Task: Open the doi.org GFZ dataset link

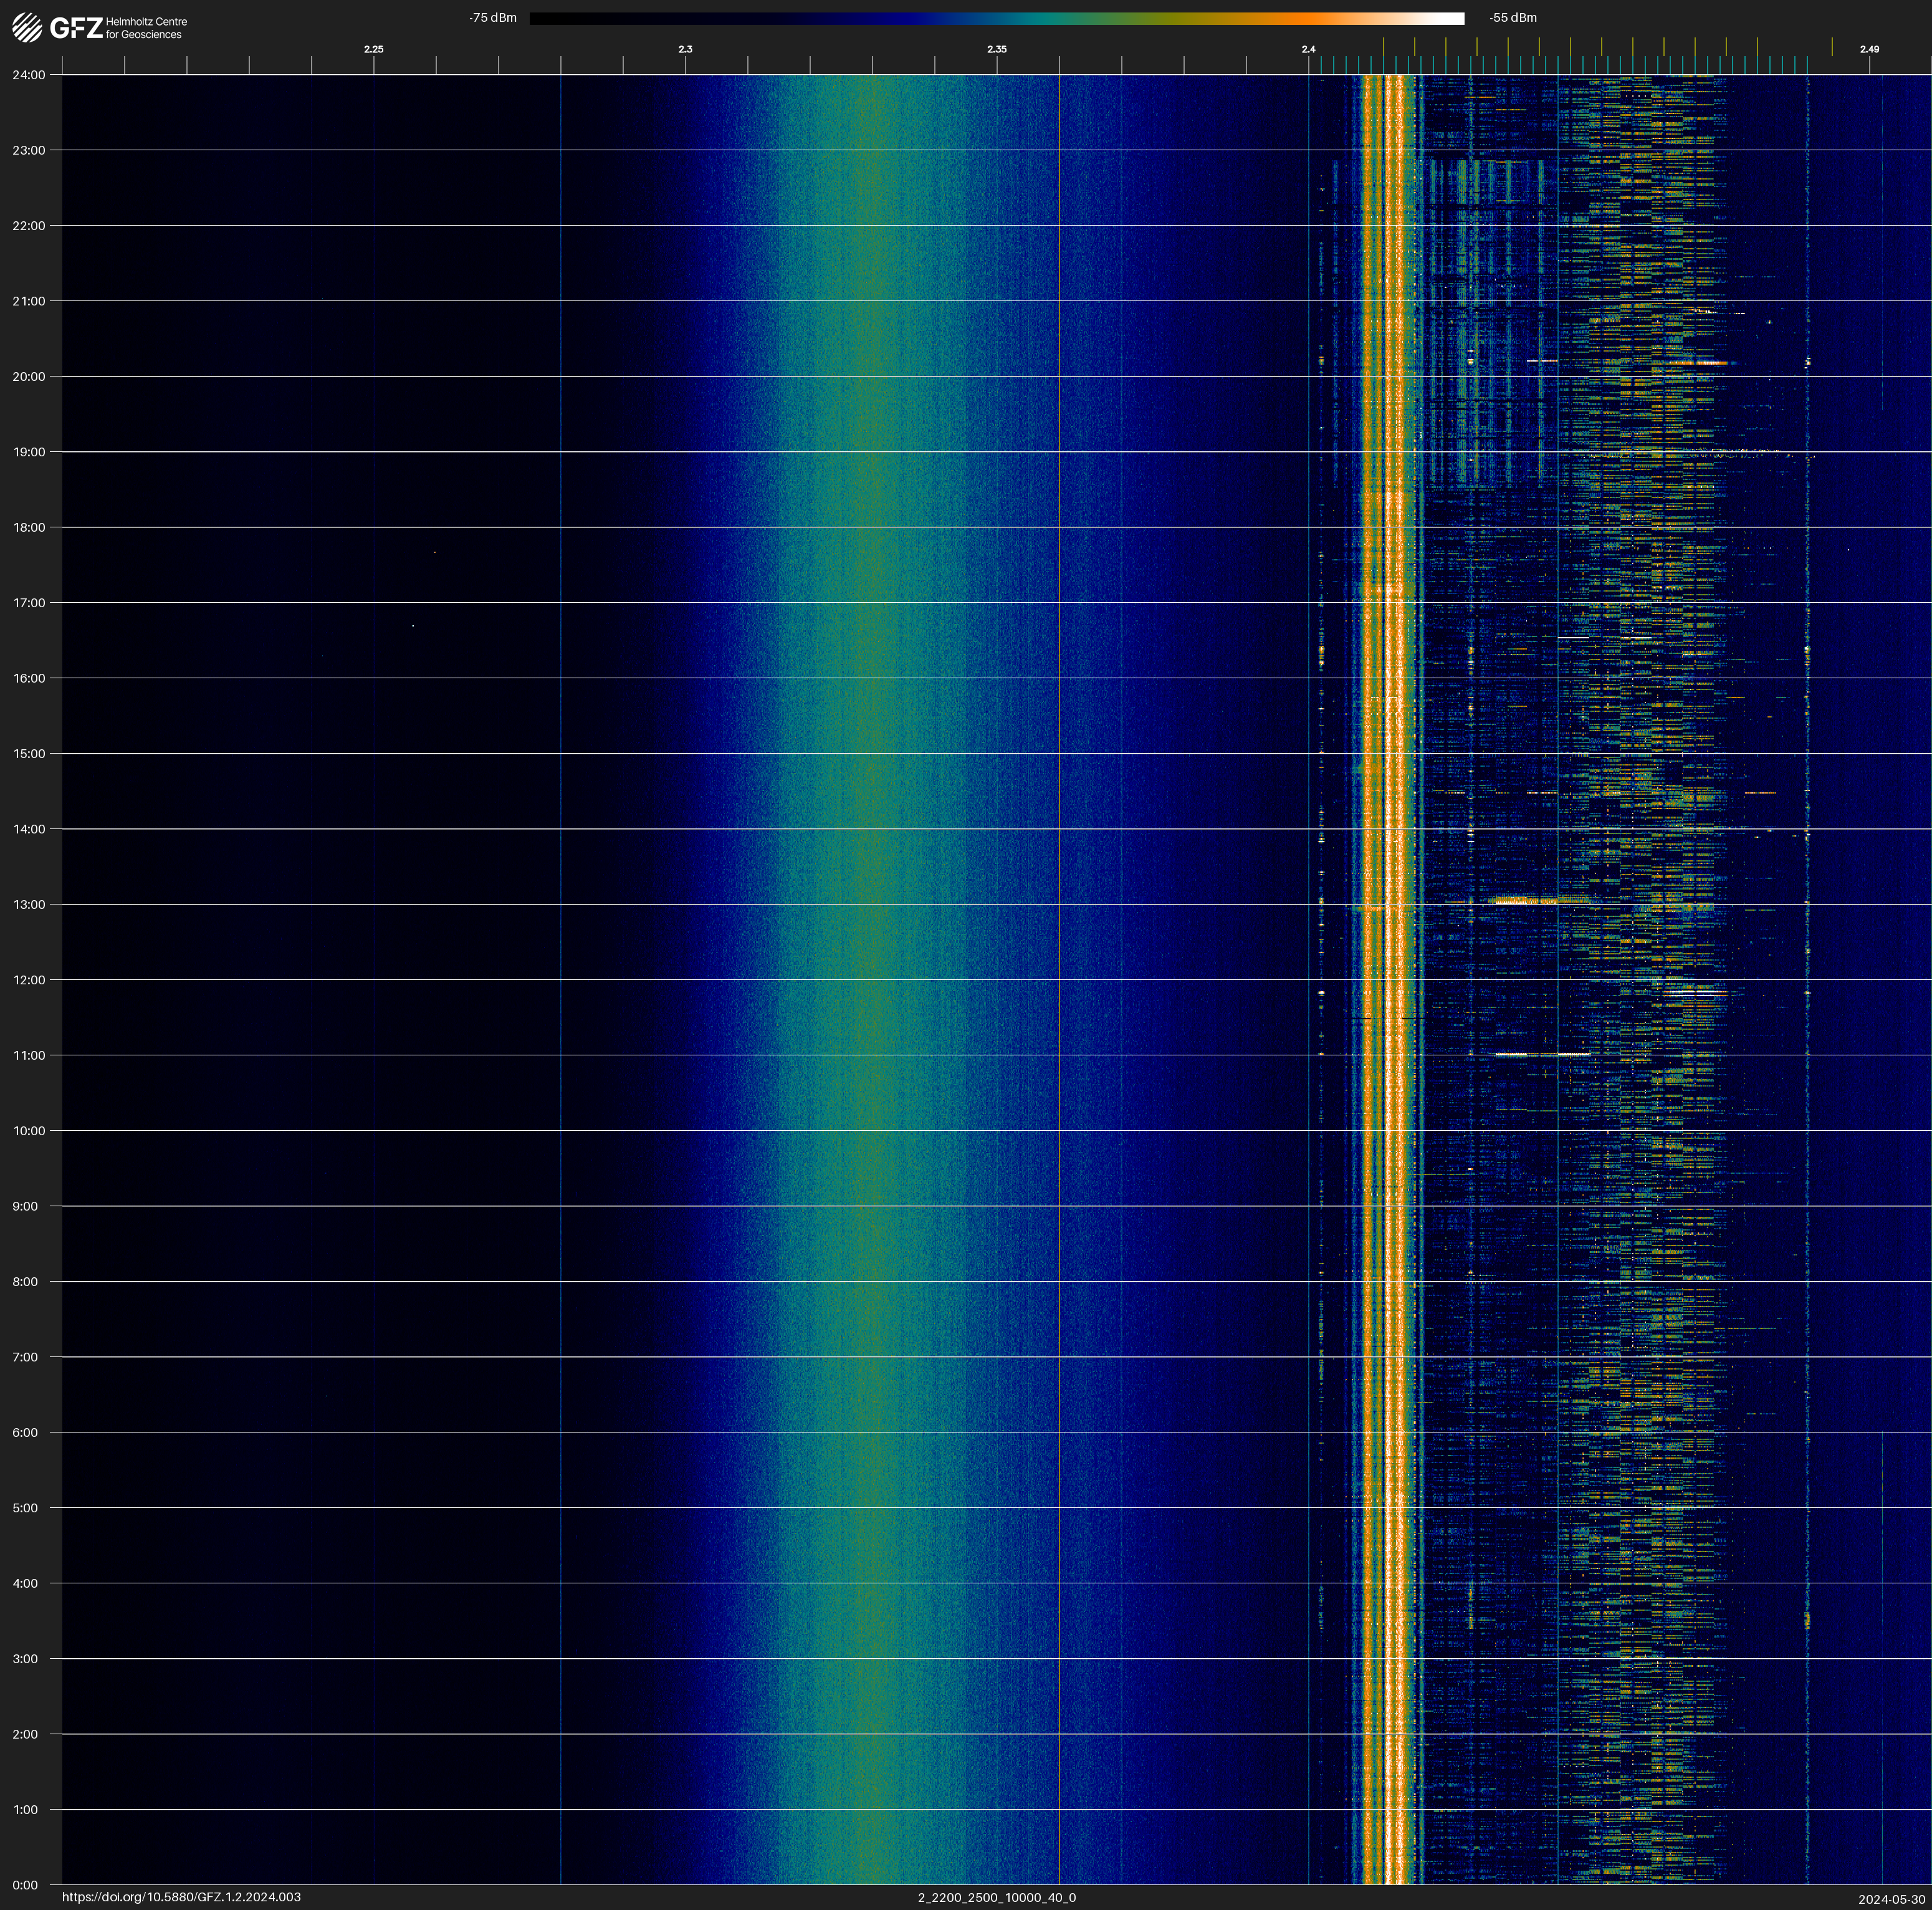Action: pyautogui.click(x=181, y=1897)
